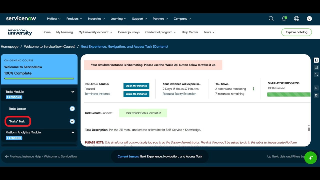Click the scrollbar up arrow
Viewport: 320px width, 180px height.
coord(309,125)
